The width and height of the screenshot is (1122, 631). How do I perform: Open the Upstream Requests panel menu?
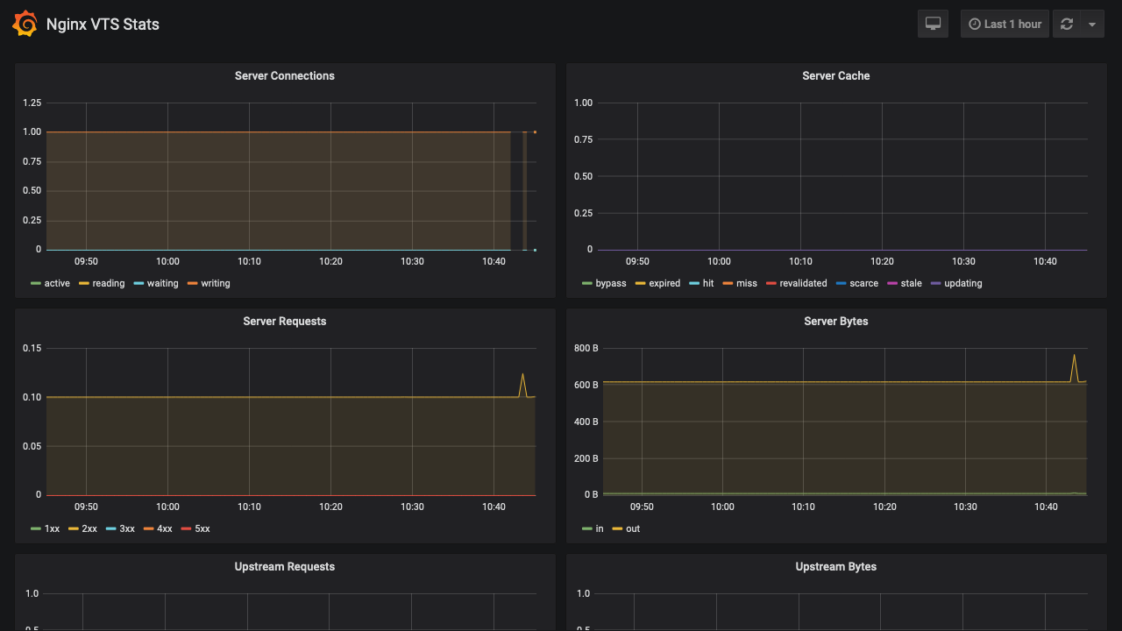click(284, 566)
